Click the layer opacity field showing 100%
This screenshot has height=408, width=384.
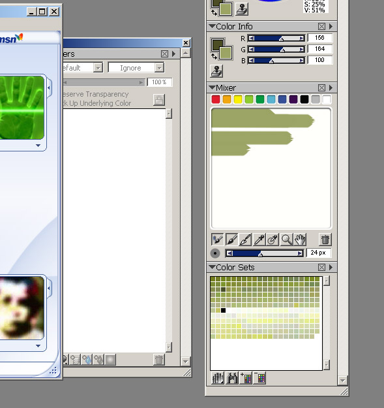(159, 82)
